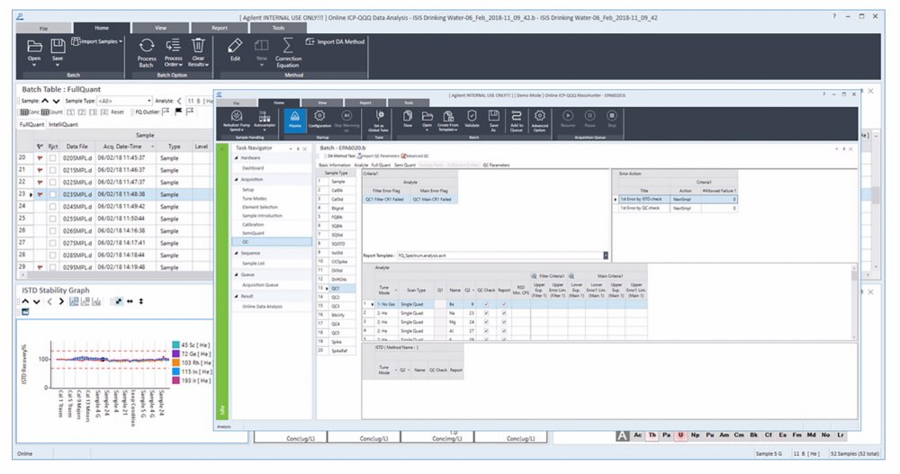Image resolution: width=900 pixels, height=474 pixels.
Task: Open Report tab in Data Analysis window
Action: [220, 28]
